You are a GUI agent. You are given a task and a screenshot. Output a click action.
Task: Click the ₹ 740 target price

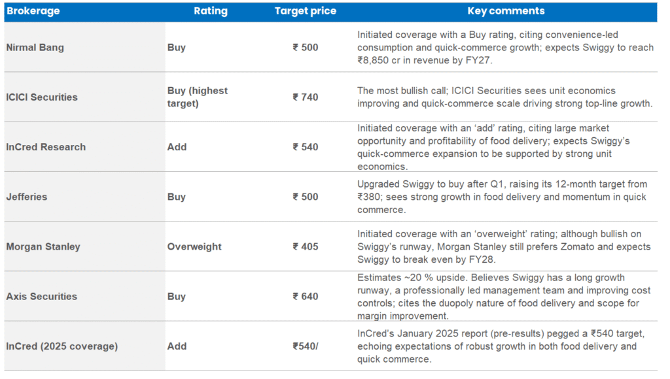306,97
